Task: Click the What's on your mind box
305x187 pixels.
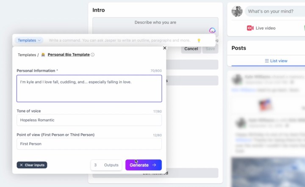Action: point(275,11)
